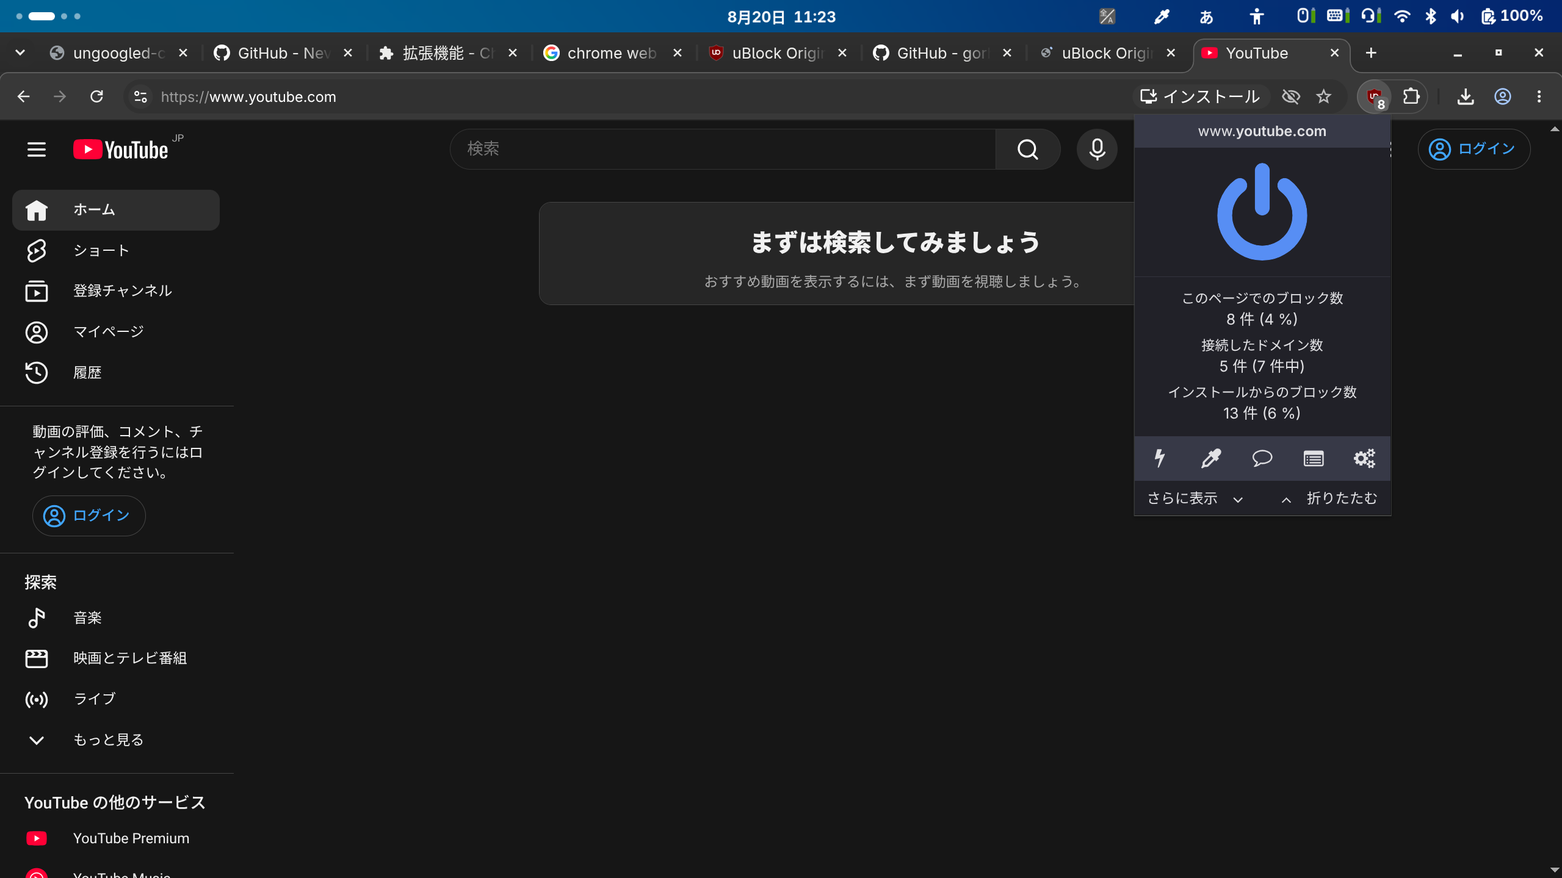Screen dimensions: 1562x878
Task: Open ライブ in the sidebar
Action: click(x=116, y=699)
